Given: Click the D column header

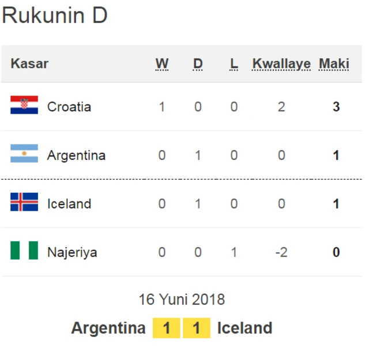Looking at the screenshot, I should pyautogui.click(x=198, y=63).
